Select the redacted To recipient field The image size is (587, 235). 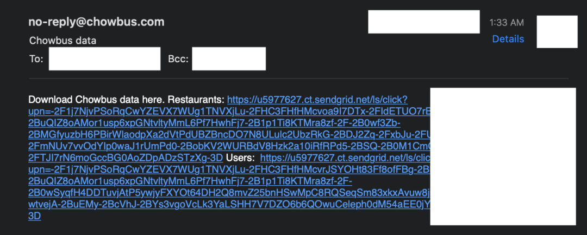click(104, 58)
